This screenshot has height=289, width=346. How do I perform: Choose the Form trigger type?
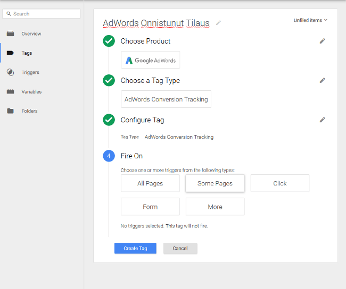pos(150,207)
